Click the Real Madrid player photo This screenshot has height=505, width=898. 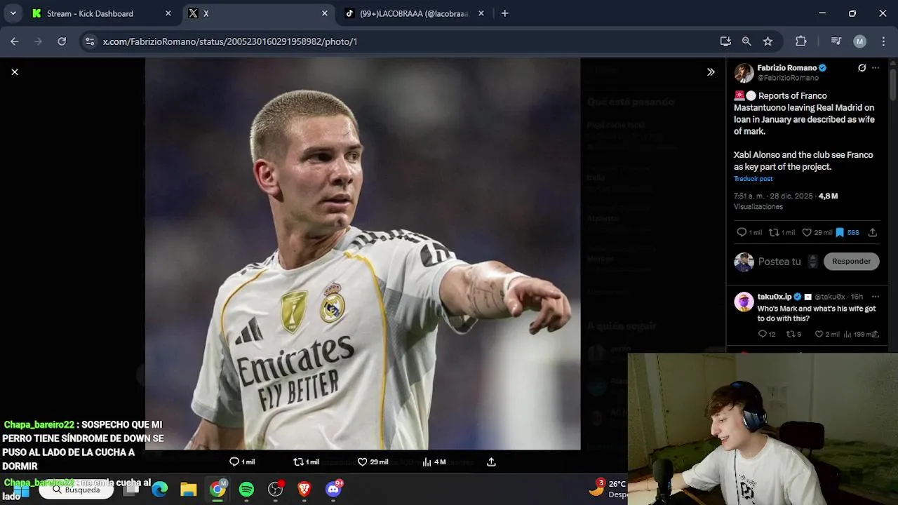[363, 253]
